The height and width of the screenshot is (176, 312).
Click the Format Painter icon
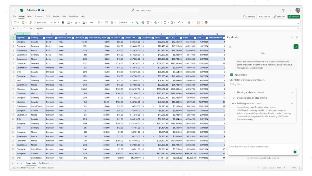pos(30,23)
